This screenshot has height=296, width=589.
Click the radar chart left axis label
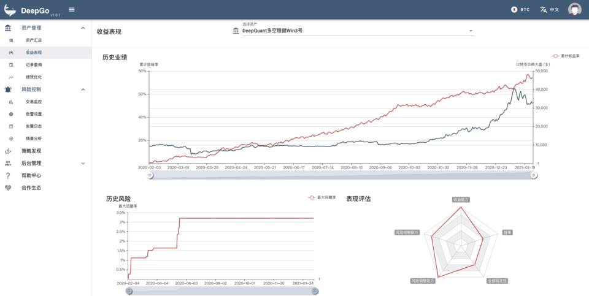point(406,233)
